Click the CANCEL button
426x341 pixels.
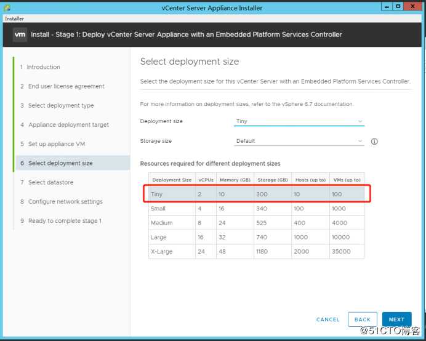[328, 319]
